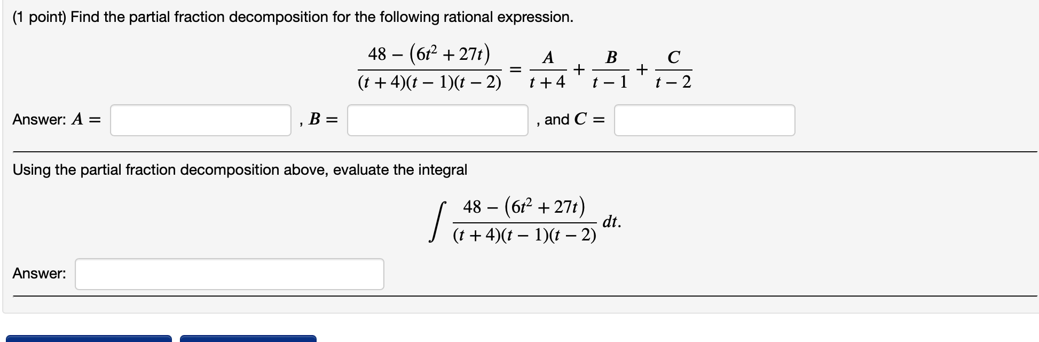Click the first answer blank after Answer: A =
This screenshot has height=342, width=1039.
click(200, 121)
